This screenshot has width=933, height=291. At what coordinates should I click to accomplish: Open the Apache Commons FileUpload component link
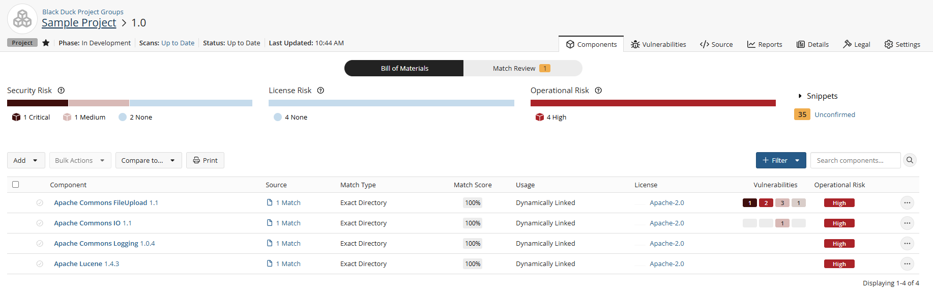tap(101, 202)
